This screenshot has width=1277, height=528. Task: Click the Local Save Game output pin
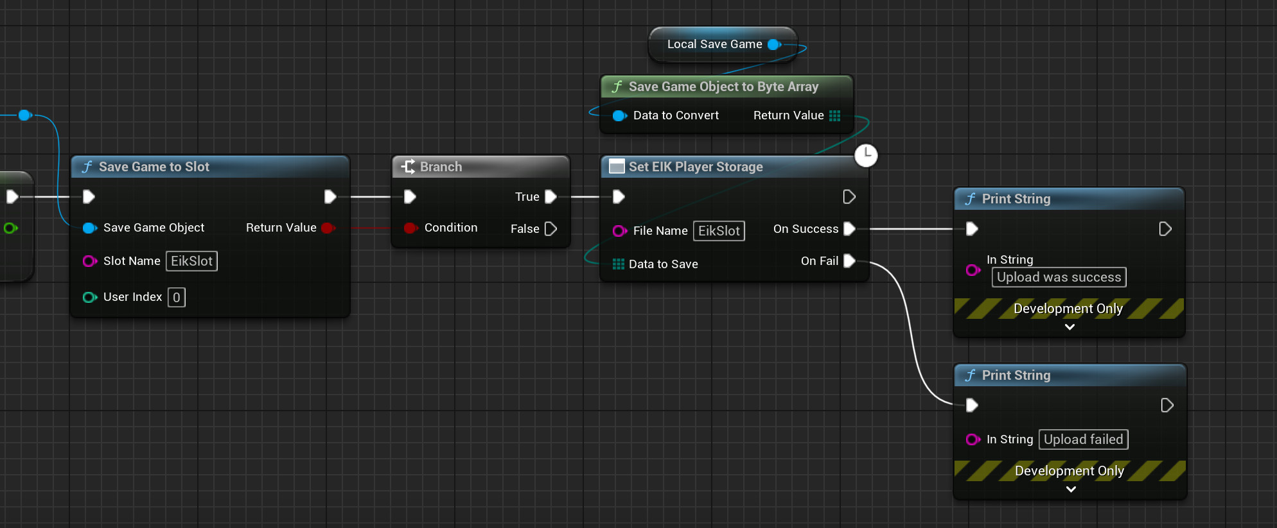(774, 44)
